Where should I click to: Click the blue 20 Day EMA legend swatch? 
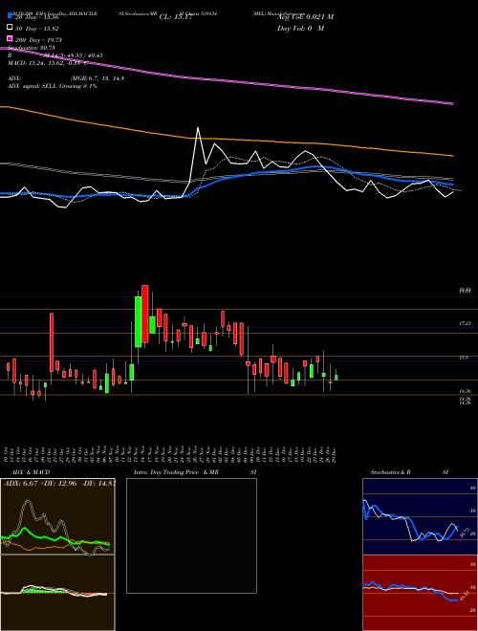[10, 16]
